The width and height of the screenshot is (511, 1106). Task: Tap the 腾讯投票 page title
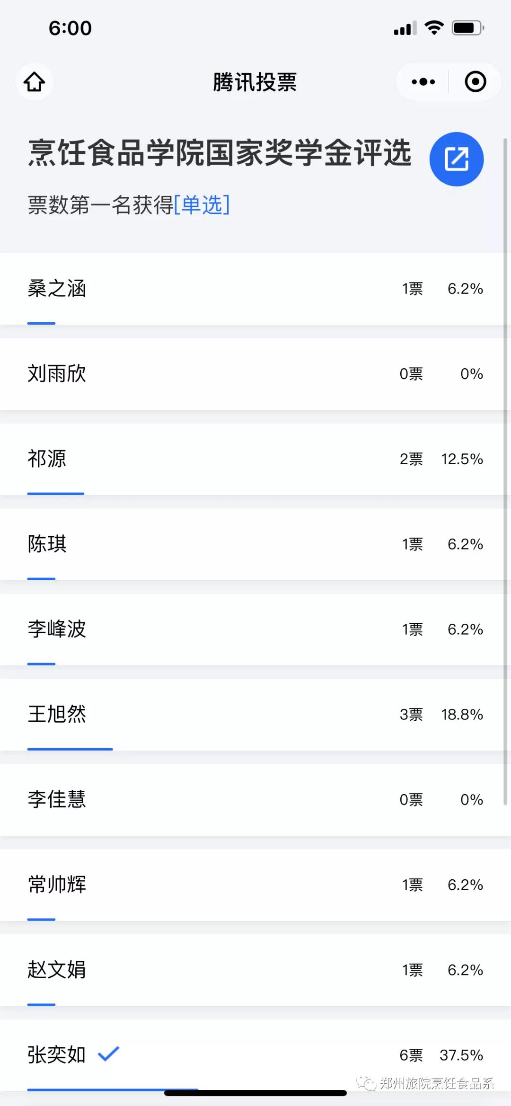[255, 82]
